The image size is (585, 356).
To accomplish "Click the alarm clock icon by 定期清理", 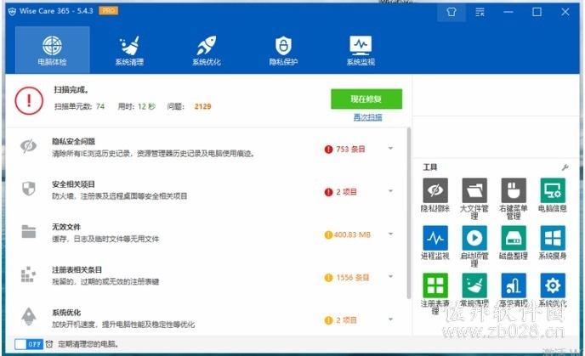I will click(x=49, y=344).
